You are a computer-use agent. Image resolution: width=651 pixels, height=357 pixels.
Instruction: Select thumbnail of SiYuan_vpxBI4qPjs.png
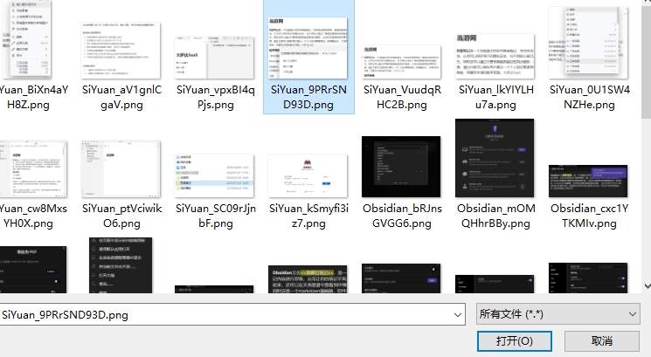click(214, 58)
